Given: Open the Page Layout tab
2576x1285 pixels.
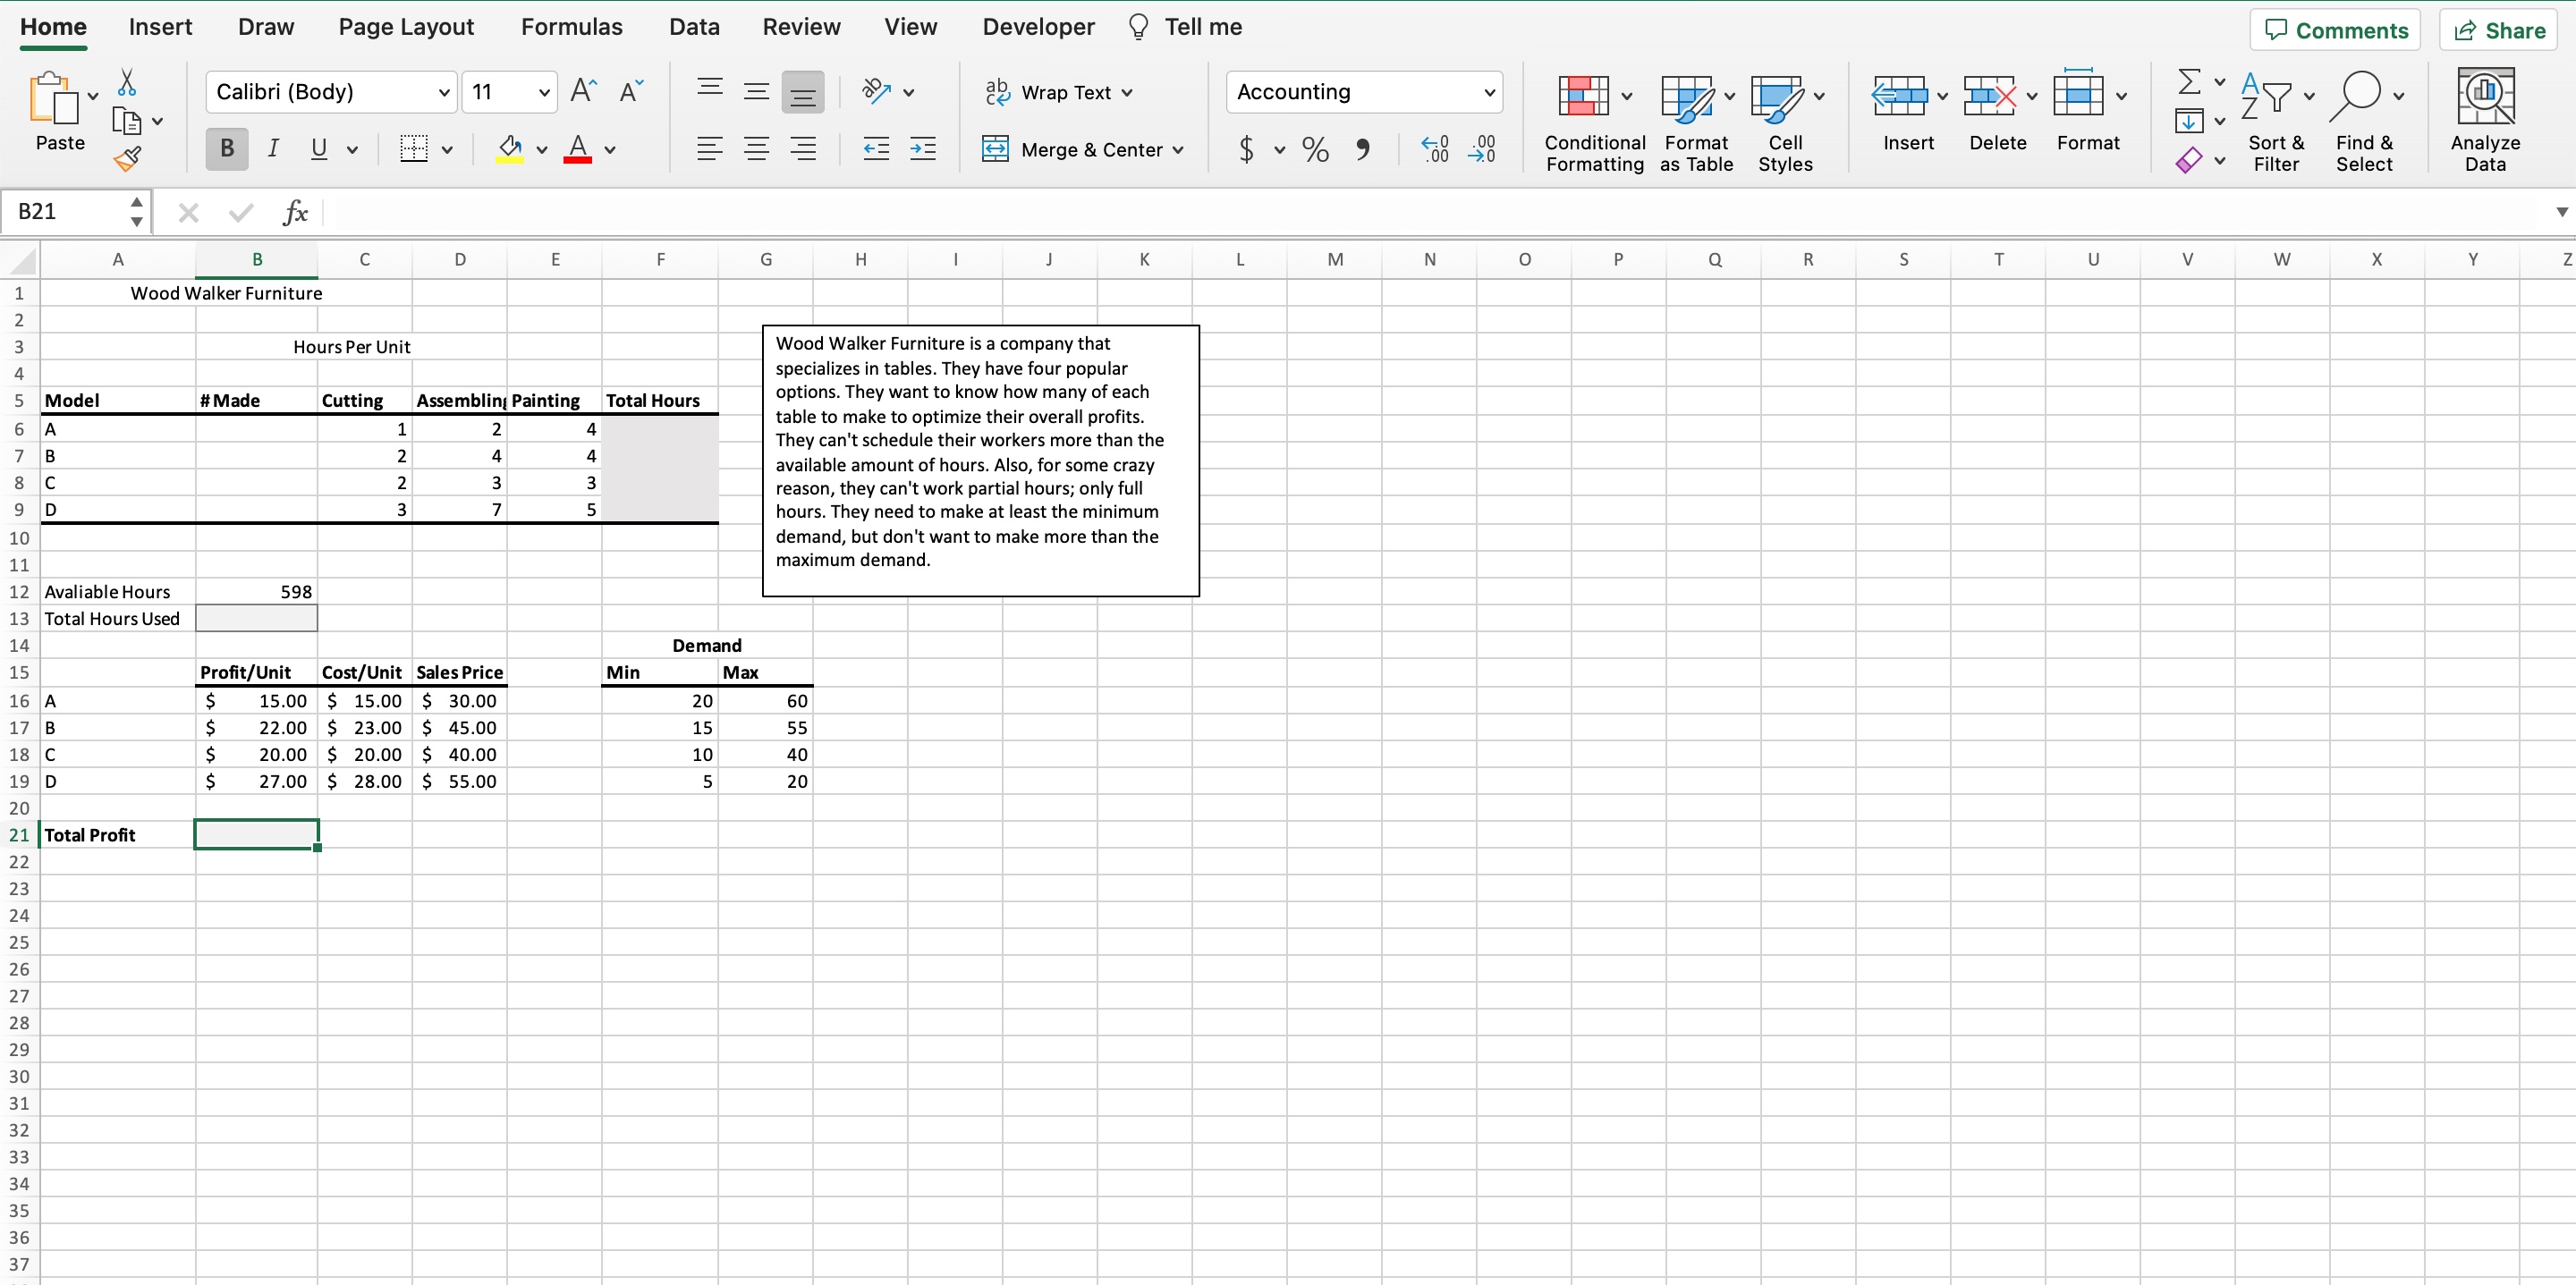Looking at the screenshot, I should [x=406, y=27].
